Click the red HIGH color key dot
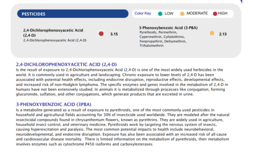253x159 pixels. pos(215,14)
